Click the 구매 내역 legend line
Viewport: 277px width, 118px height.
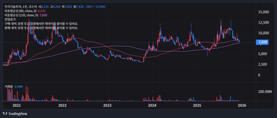pos(41,24)
